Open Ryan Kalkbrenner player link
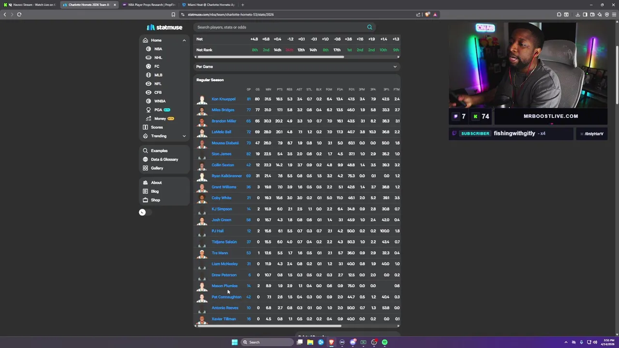Image resolution: width=619 pixels, height=348 pixels. [227, 176]
